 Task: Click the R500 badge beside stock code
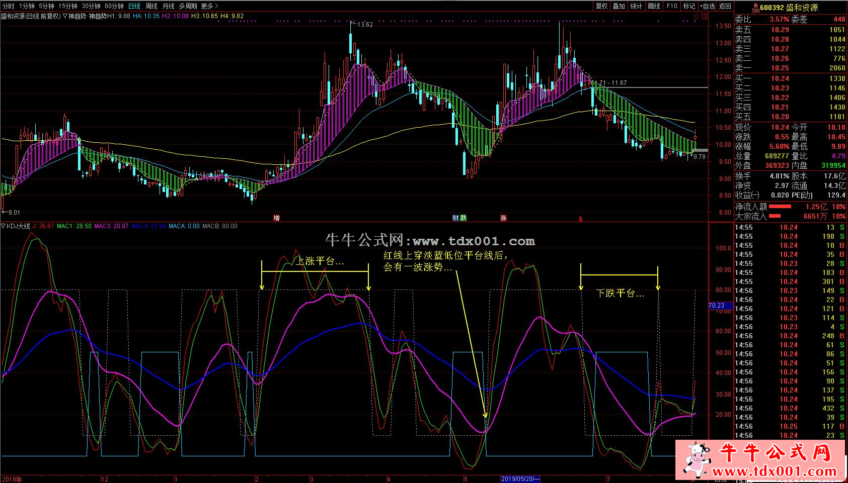coord(755,8)
